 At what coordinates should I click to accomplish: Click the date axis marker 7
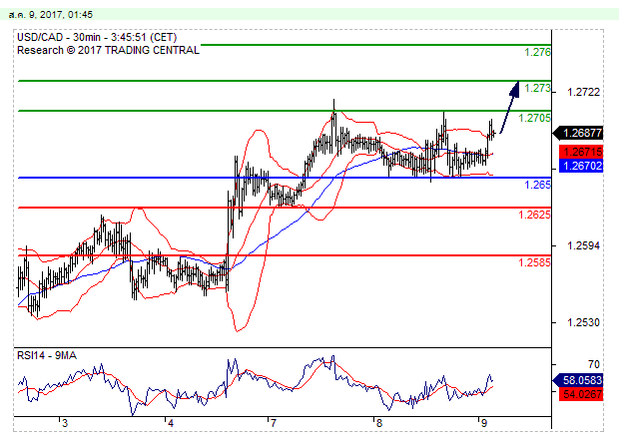[x=273, y=424]
